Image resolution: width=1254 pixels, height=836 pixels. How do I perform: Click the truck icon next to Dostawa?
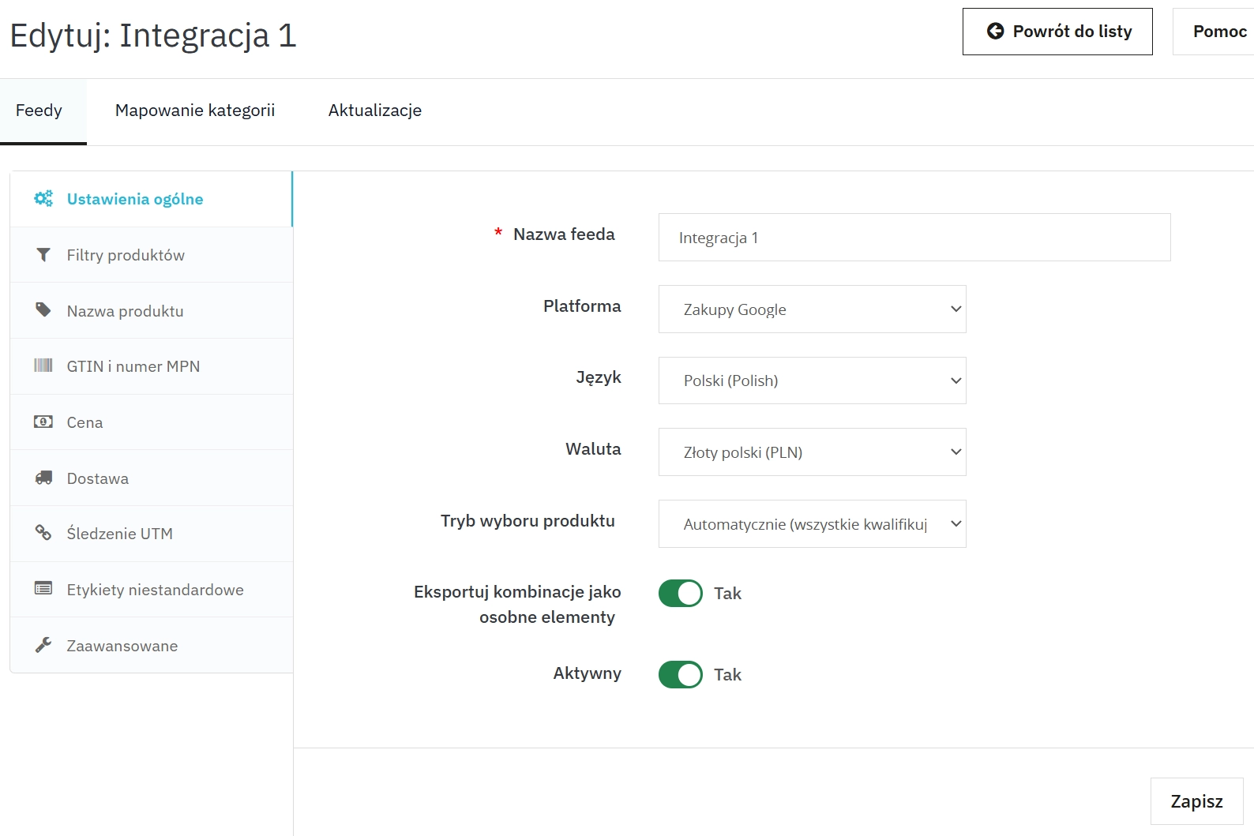coord(43,478)
